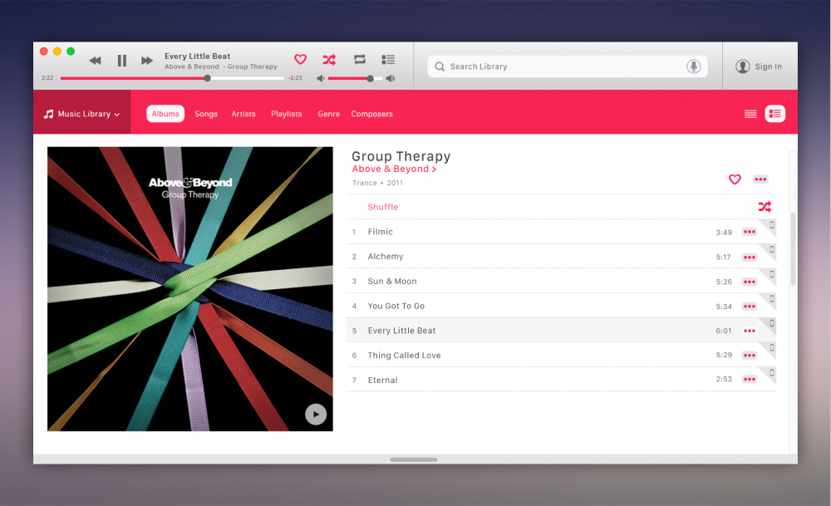Select the track Alchemy
831x506 pixels.
point(561,257)
